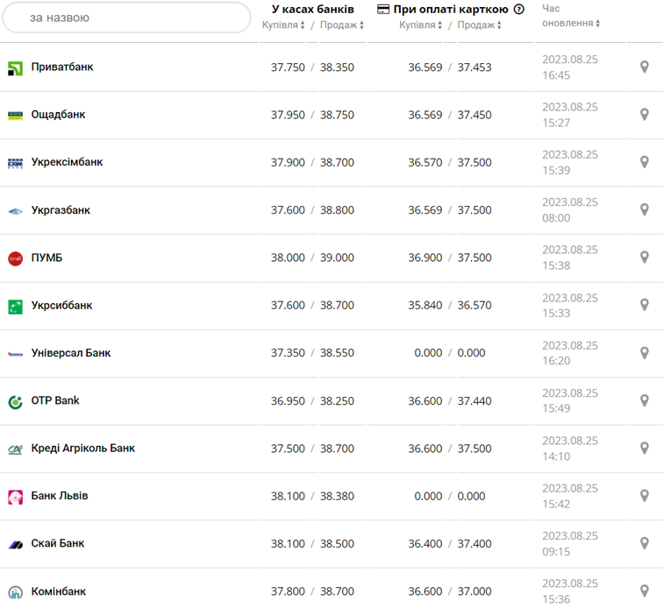The image size is (663, 615).
Task: Click the Укрсиббанк logo icon
Action: coord(15,306)
